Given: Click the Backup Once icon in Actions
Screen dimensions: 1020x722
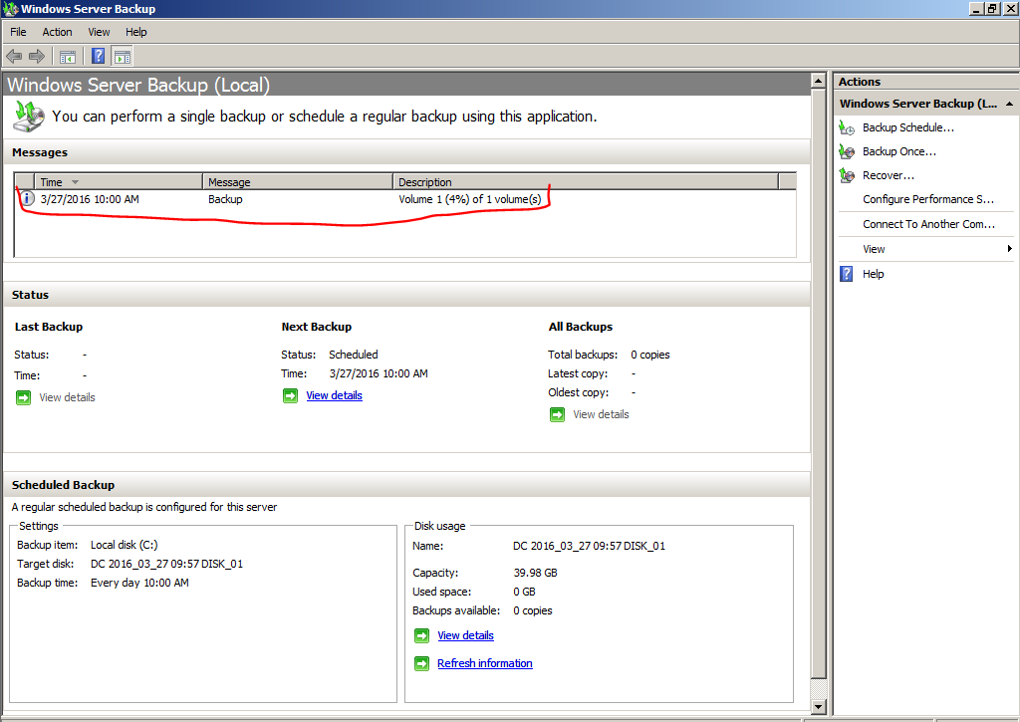Looking at the screenshot, I should [x=847, y=151].
